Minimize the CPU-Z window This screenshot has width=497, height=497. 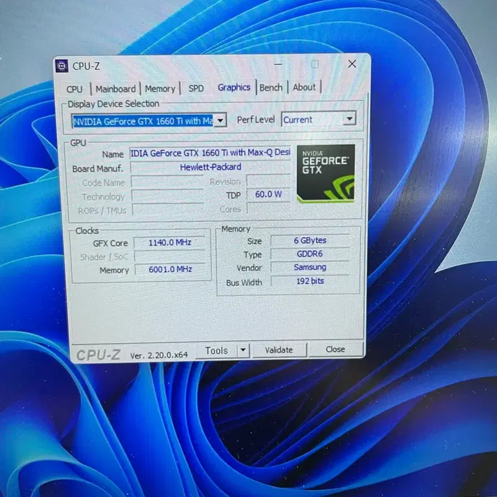pos(278,65)
